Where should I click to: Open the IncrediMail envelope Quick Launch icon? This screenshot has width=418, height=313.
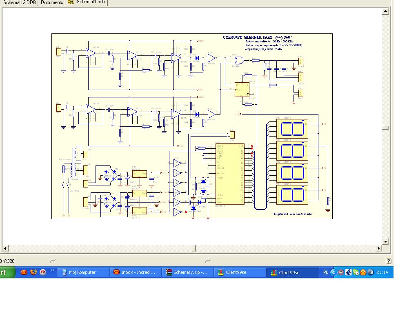[24, 272]
